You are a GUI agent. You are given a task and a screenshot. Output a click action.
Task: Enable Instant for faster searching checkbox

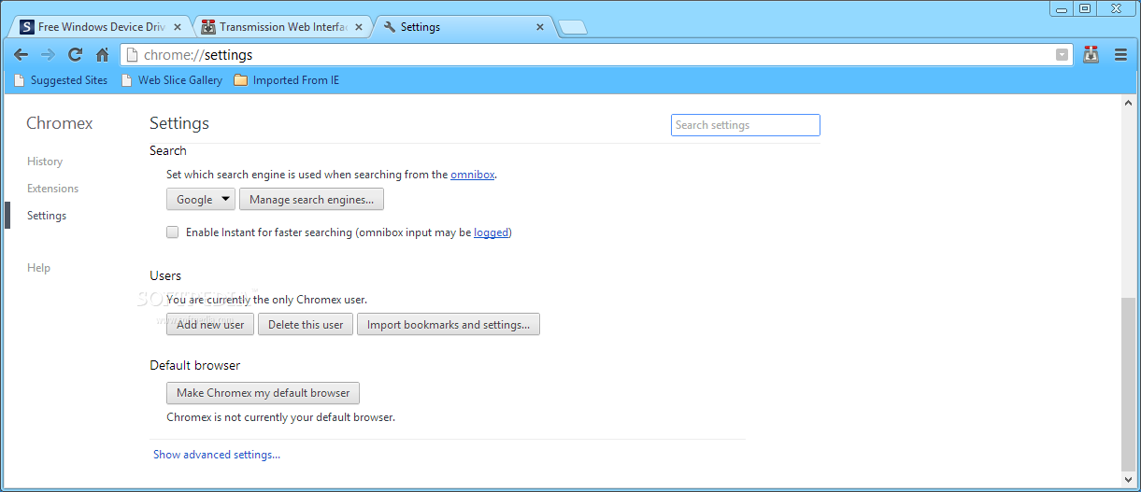[172, 232]
